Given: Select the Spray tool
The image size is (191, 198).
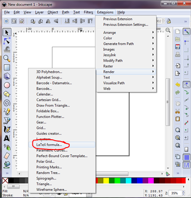Looking at the screenshot, I should (7, 147).
